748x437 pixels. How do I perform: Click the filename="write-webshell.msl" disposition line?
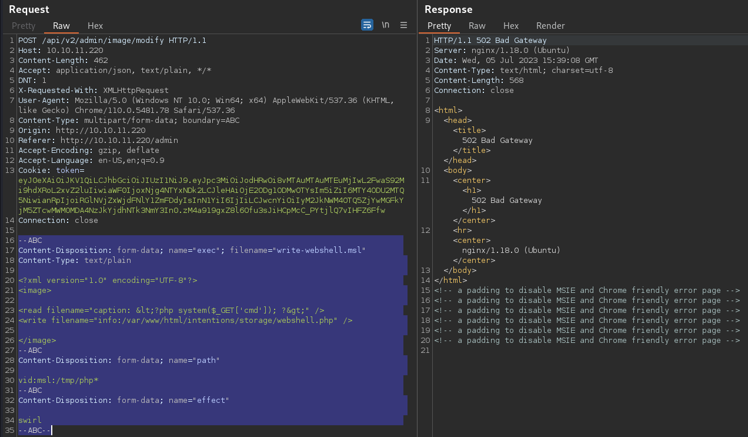tap(192, 251)
